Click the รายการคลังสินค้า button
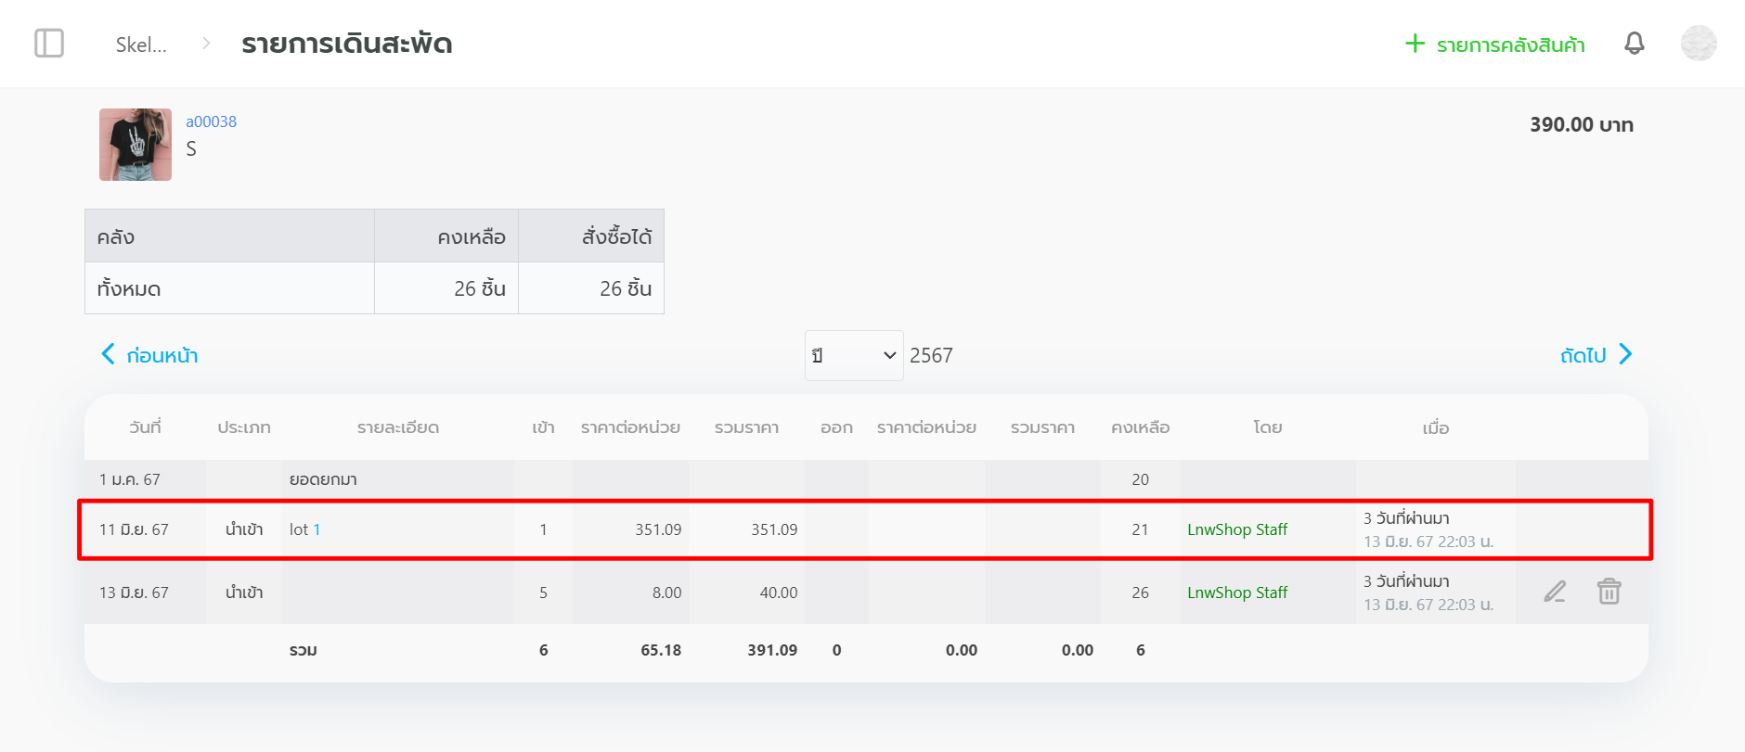This screenshot has width=1745, height=752. click(x=1510, y=45)
